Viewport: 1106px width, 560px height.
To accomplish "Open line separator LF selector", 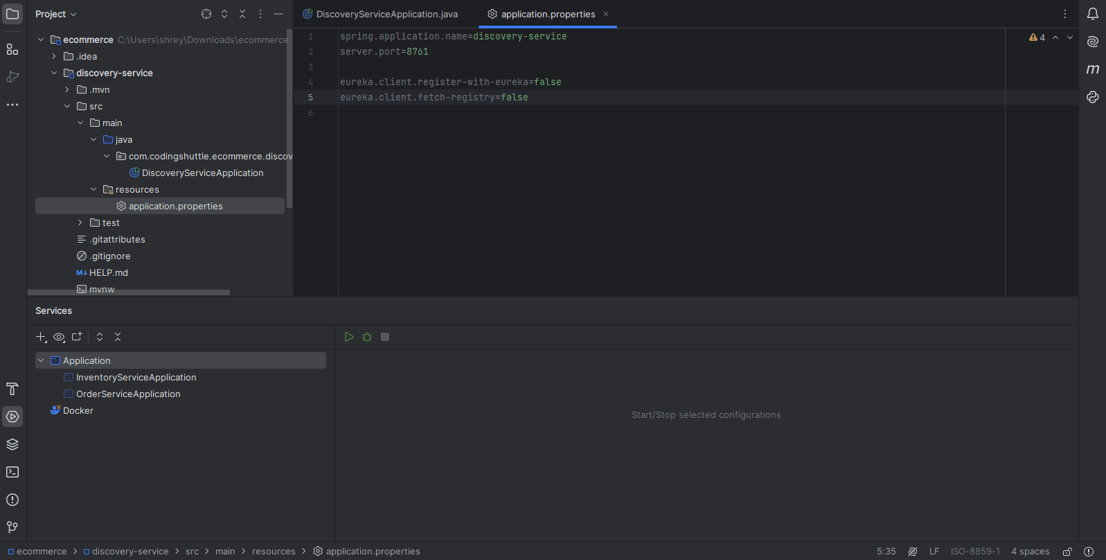I will point(934,552).
